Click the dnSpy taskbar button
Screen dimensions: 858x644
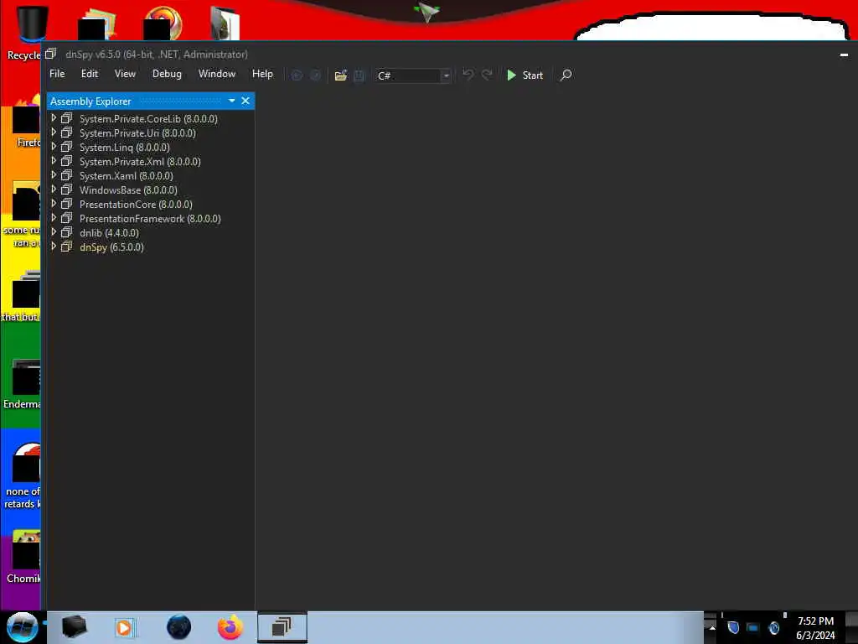pyautogui.click(x=282, y=627)
